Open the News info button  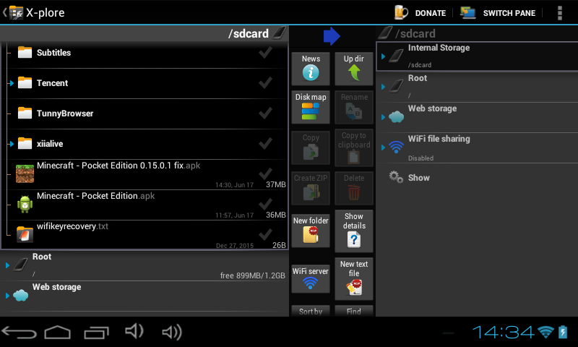(x=311, y=69)
